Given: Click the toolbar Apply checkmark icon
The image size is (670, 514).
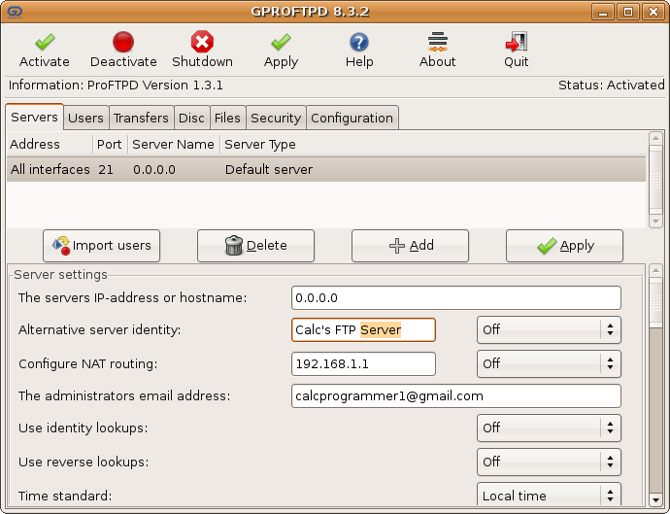Looking at the screenshot, I should coord(281,42).
